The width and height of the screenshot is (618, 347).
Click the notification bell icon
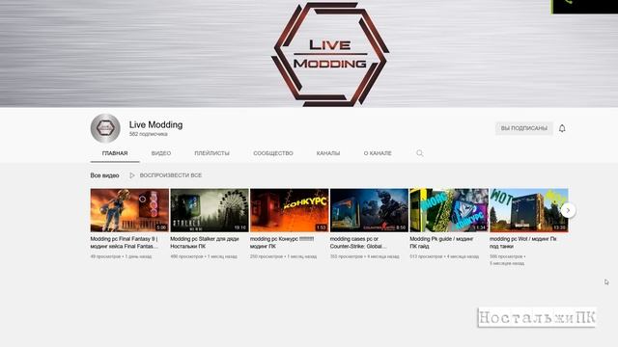[x=562, y=128]
